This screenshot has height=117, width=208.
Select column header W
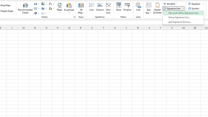click(138, 28)
